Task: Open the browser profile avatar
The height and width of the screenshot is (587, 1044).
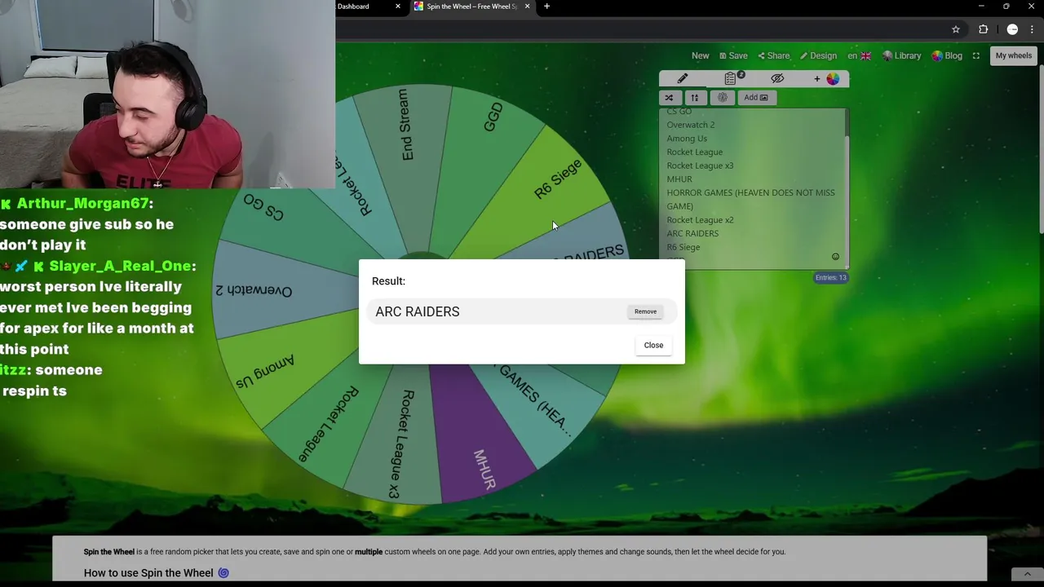Action: tap(1012, 29)
